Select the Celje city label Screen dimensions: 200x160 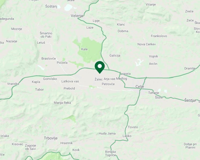140,87
